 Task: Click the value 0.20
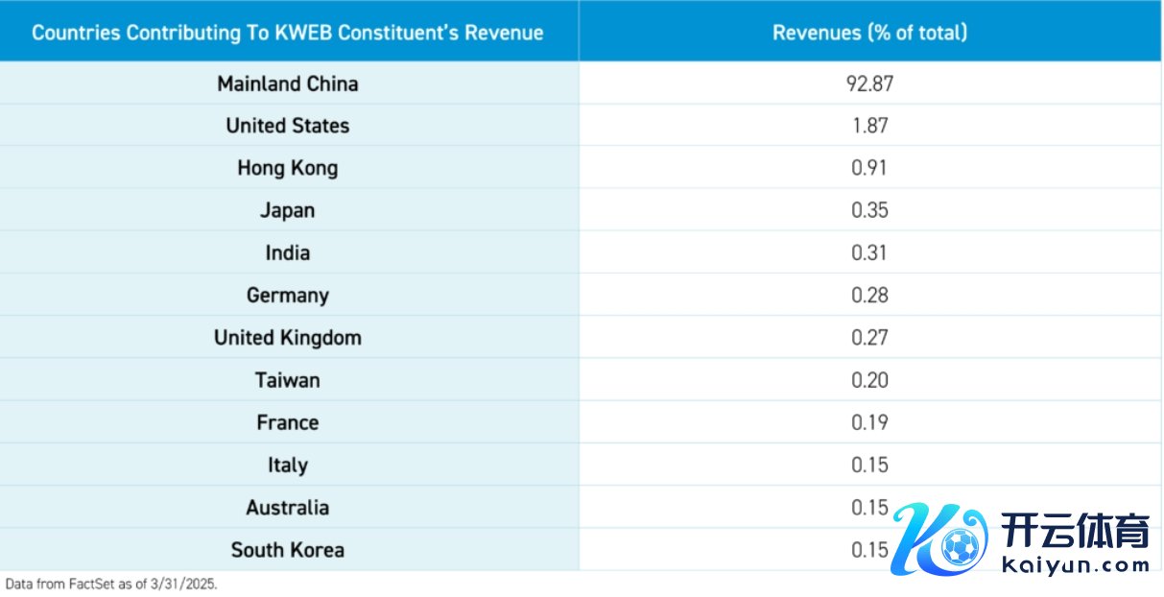[869, 380]
